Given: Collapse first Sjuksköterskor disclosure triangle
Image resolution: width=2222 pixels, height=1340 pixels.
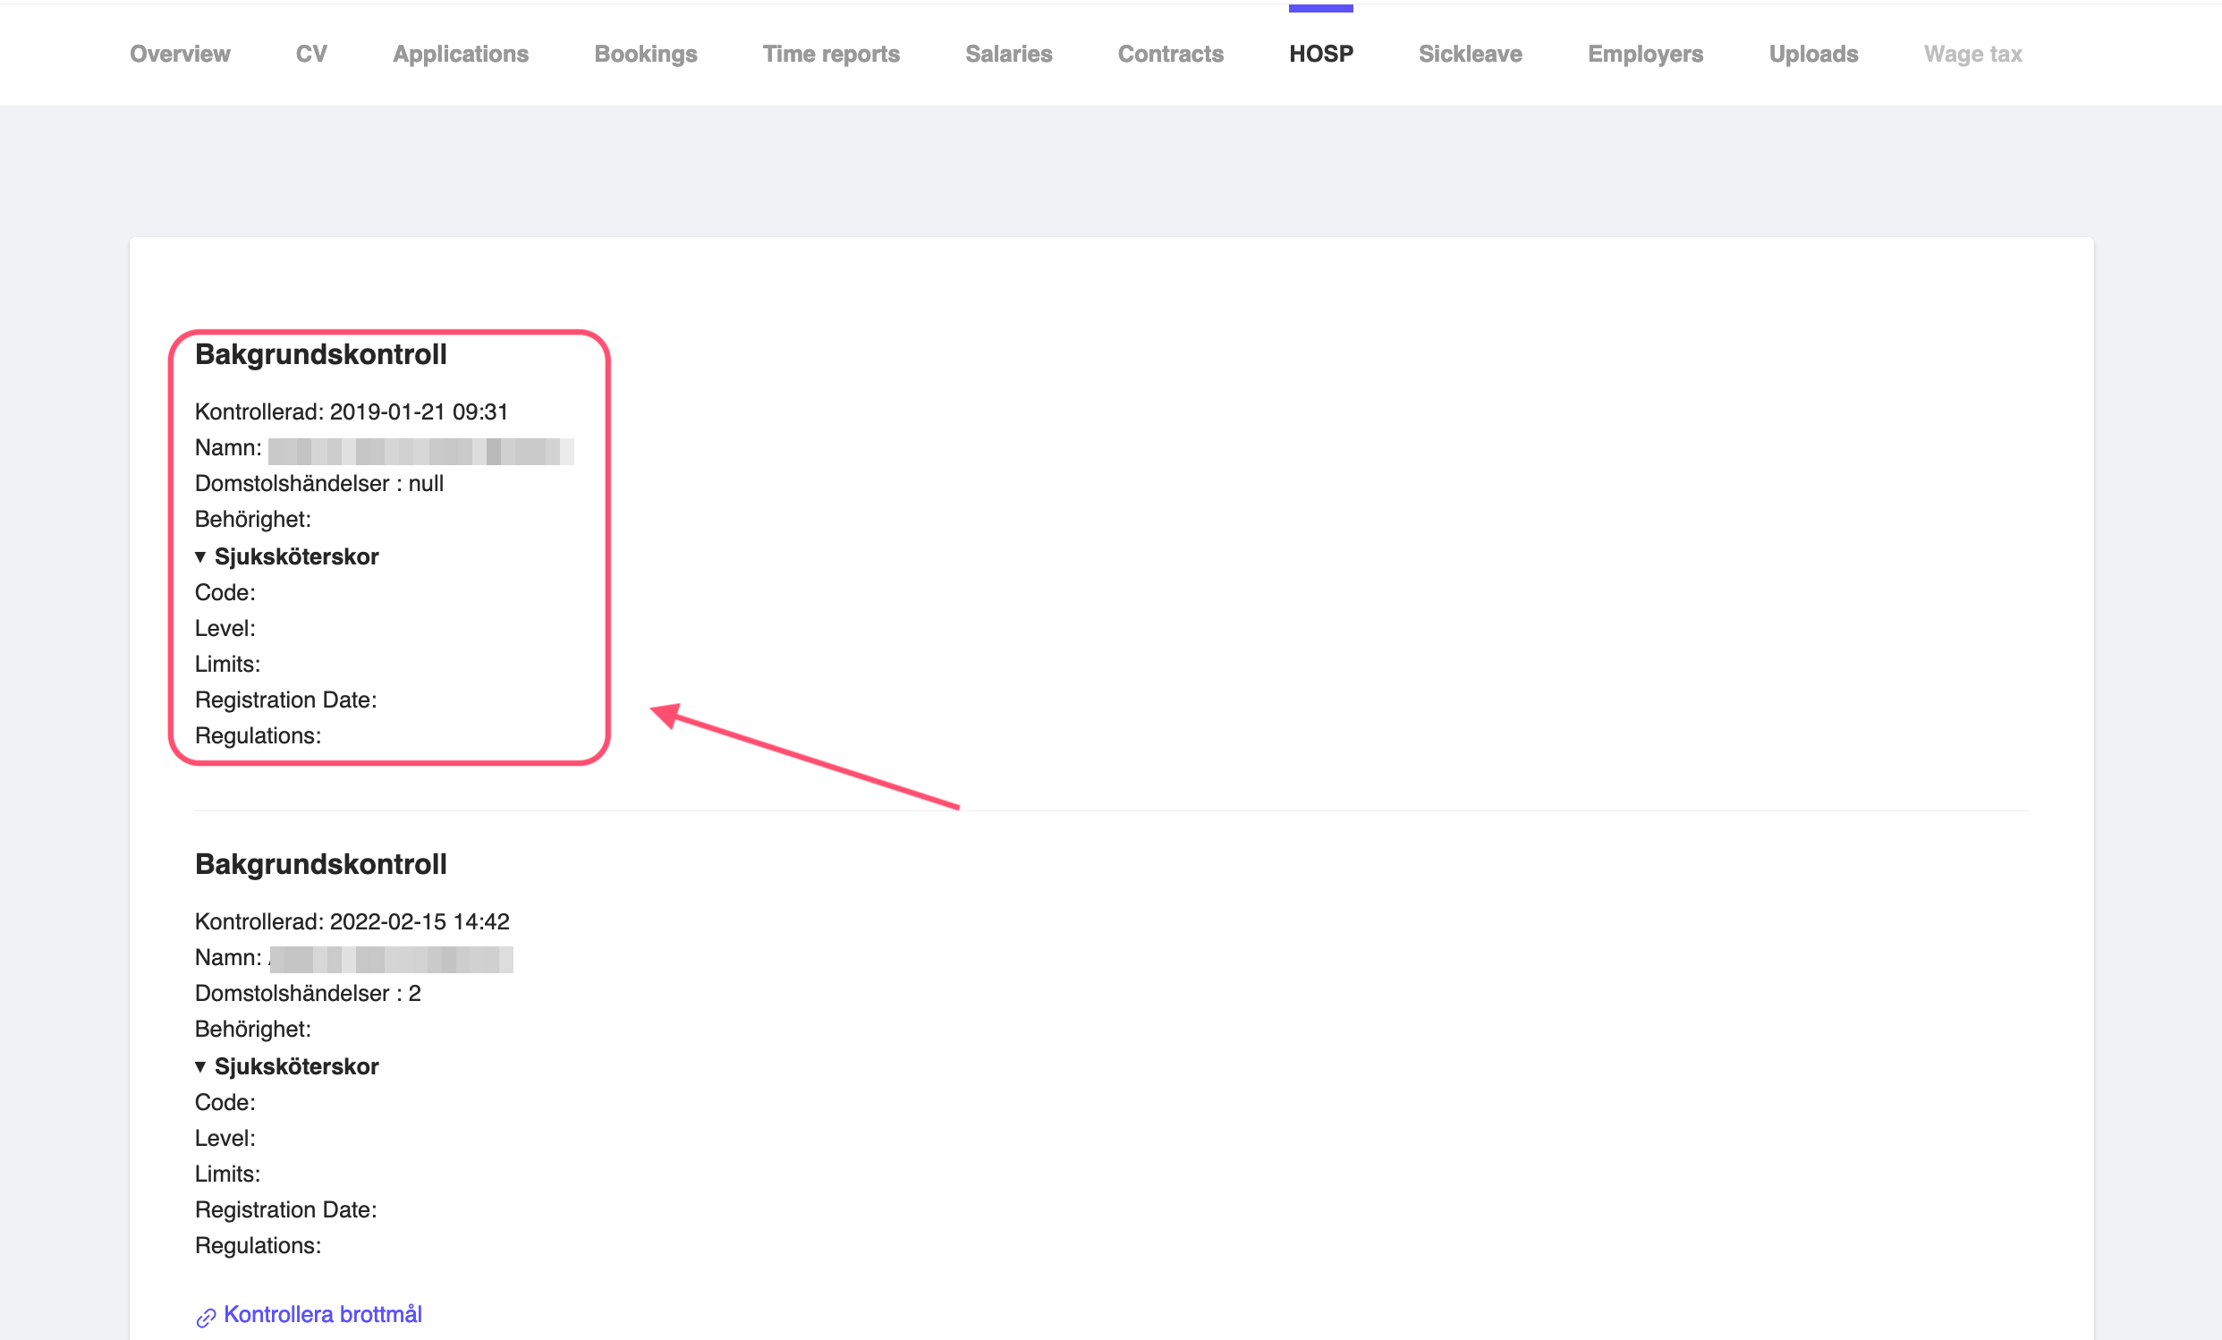Looking at the screenshot, I should pyautogui.click(x=200, y=557).
